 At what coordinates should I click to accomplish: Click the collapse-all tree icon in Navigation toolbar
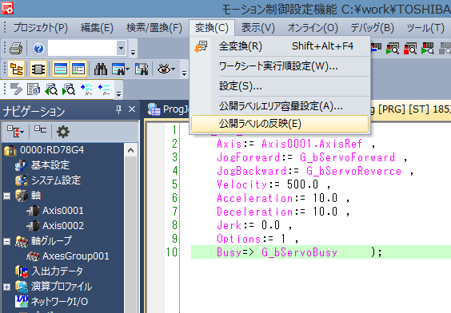click(40, 130)
